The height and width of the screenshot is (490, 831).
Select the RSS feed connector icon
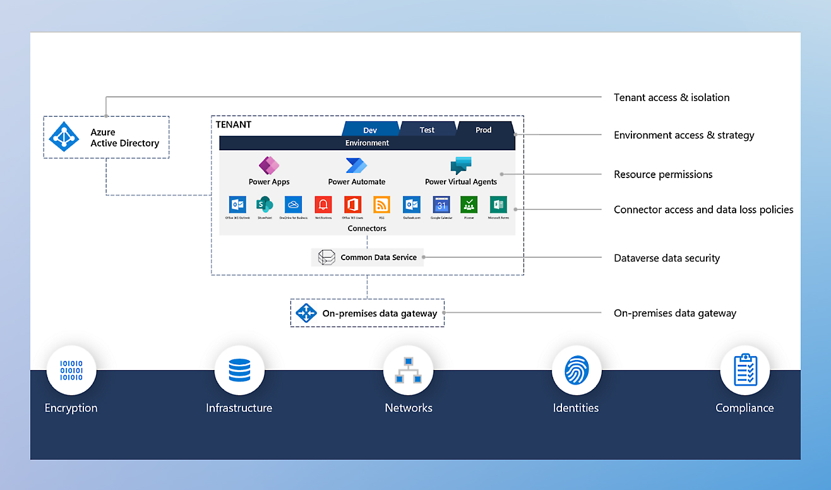pos(381,205)
